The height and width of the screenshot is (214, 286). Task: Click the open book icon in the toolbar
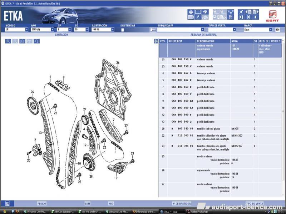(198, 12)
